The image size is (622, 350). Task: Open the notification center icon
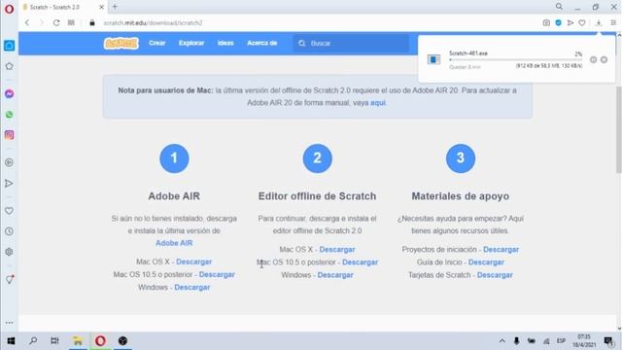(x=608, y=341)
